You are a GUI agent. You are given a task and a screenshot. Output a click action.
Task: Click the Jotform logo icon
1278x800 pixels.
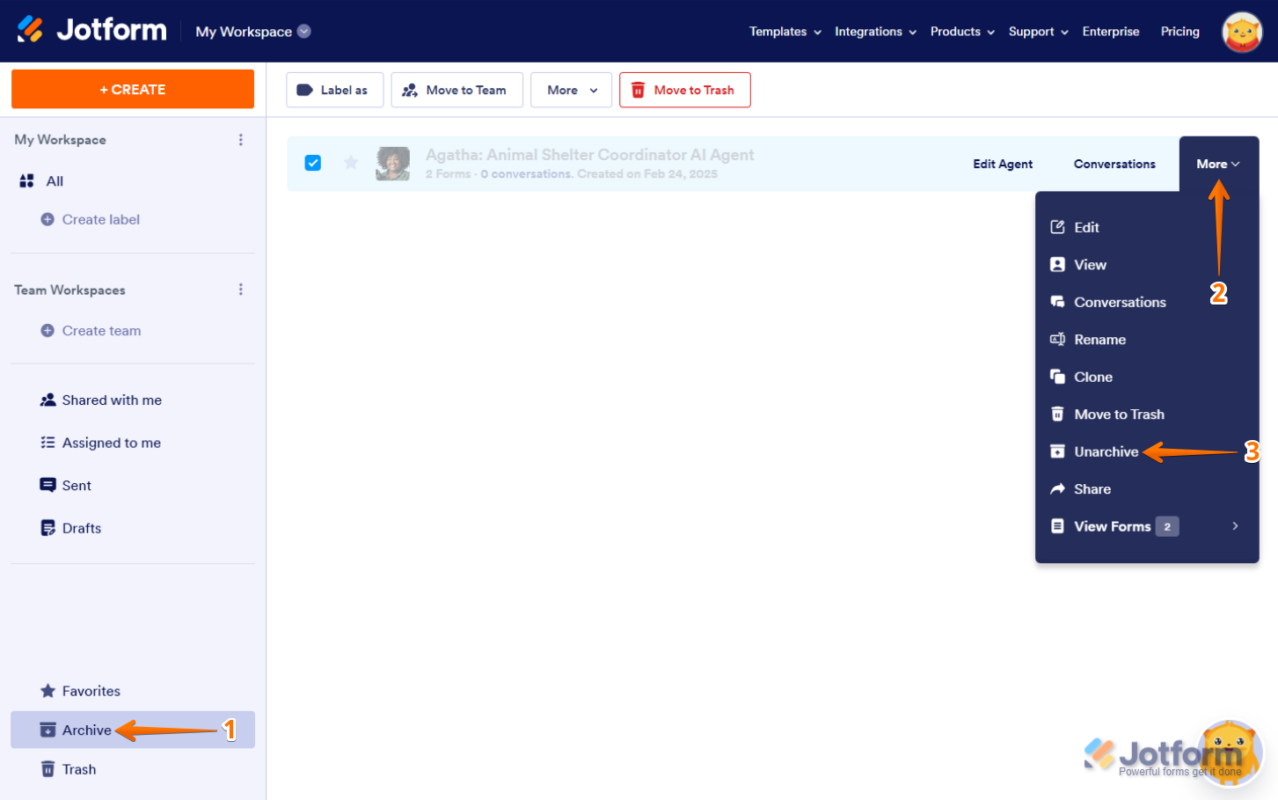30,30
